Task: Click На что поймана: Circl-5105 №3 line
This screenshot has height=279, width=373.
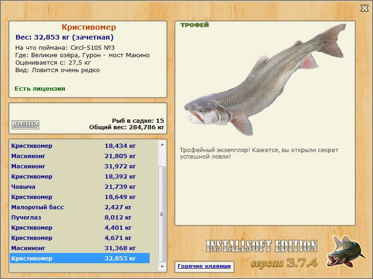Action: 65,47
